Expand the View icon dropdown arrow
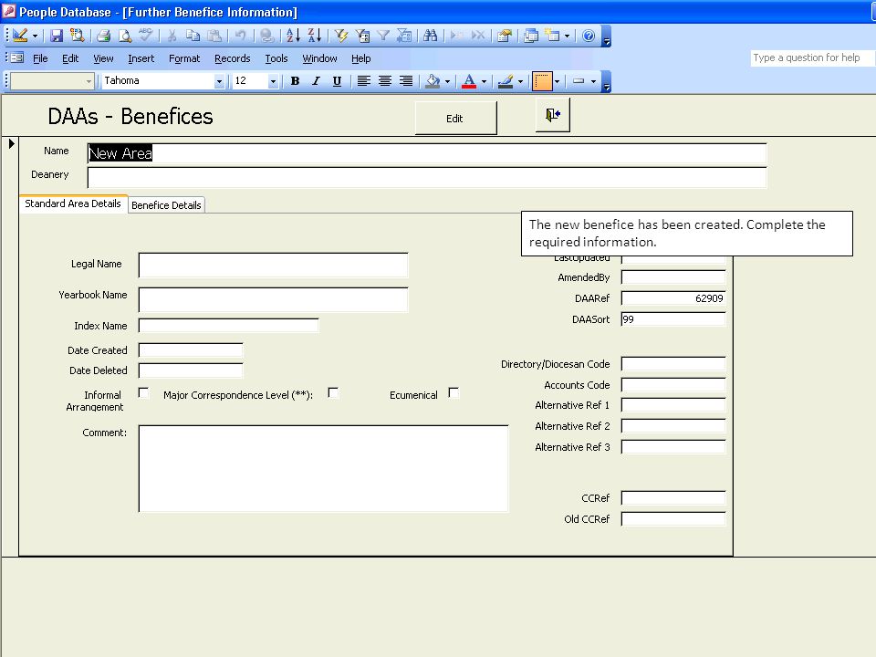 click(x=35, y=36)
